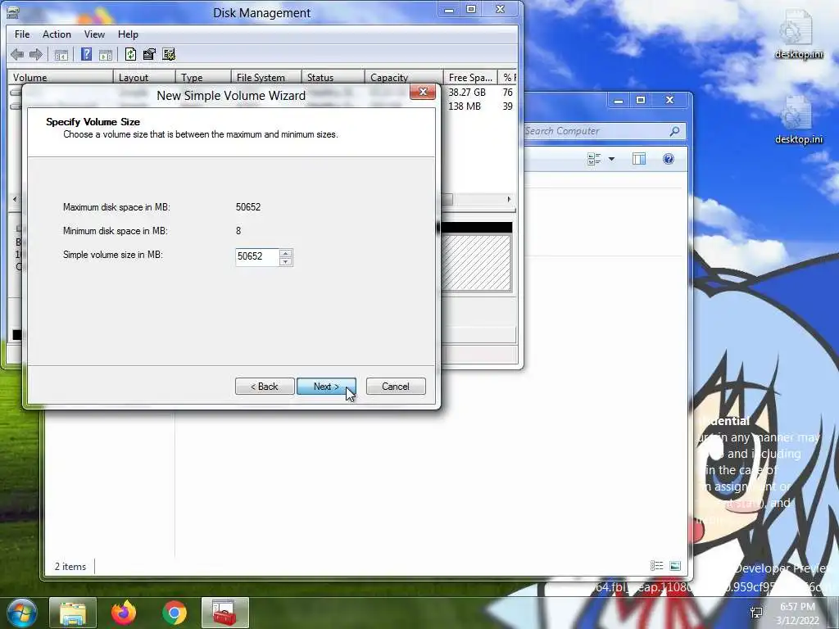Open the File menu
The width and height of the screenshot is (839, 629).
(x=22, y=34)
